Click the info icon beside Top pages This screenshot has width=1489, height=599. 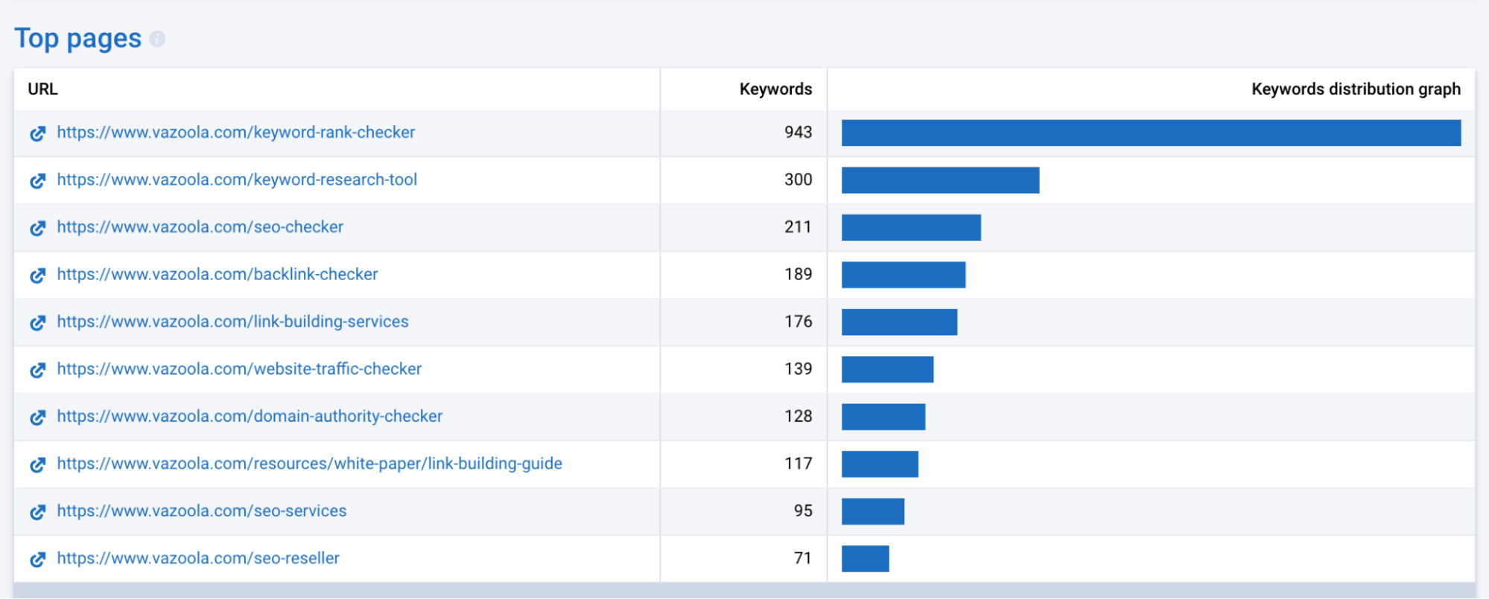pyautogui.click(x=157, y=39)
